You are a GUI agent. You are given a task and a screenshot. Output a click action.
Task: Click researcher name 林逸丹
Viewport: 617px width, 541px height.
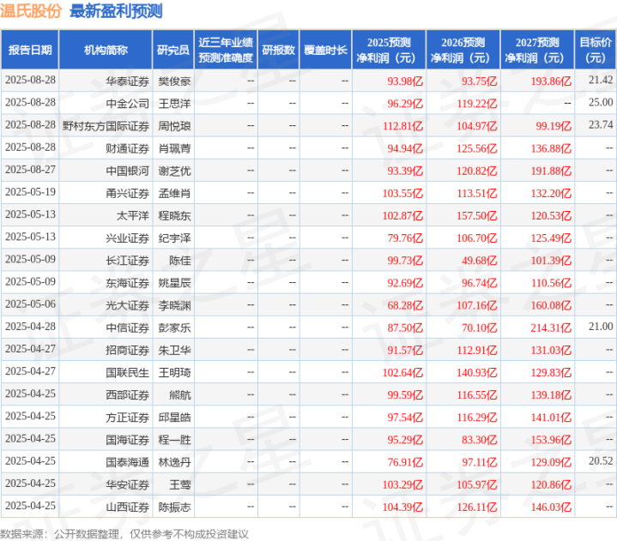click(x=174, y=462)
